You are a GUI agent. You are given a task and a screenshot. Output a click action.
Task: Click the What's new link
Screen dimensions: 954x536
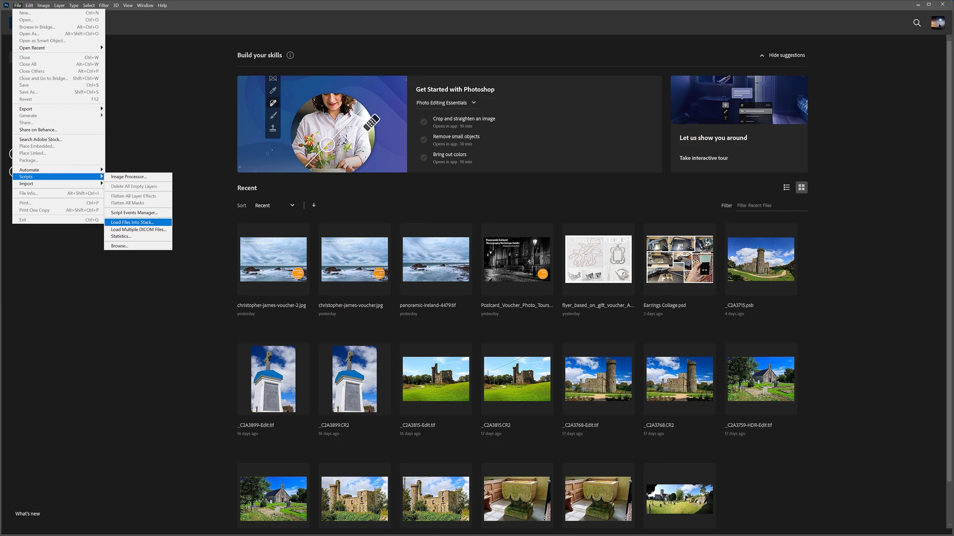28,514
